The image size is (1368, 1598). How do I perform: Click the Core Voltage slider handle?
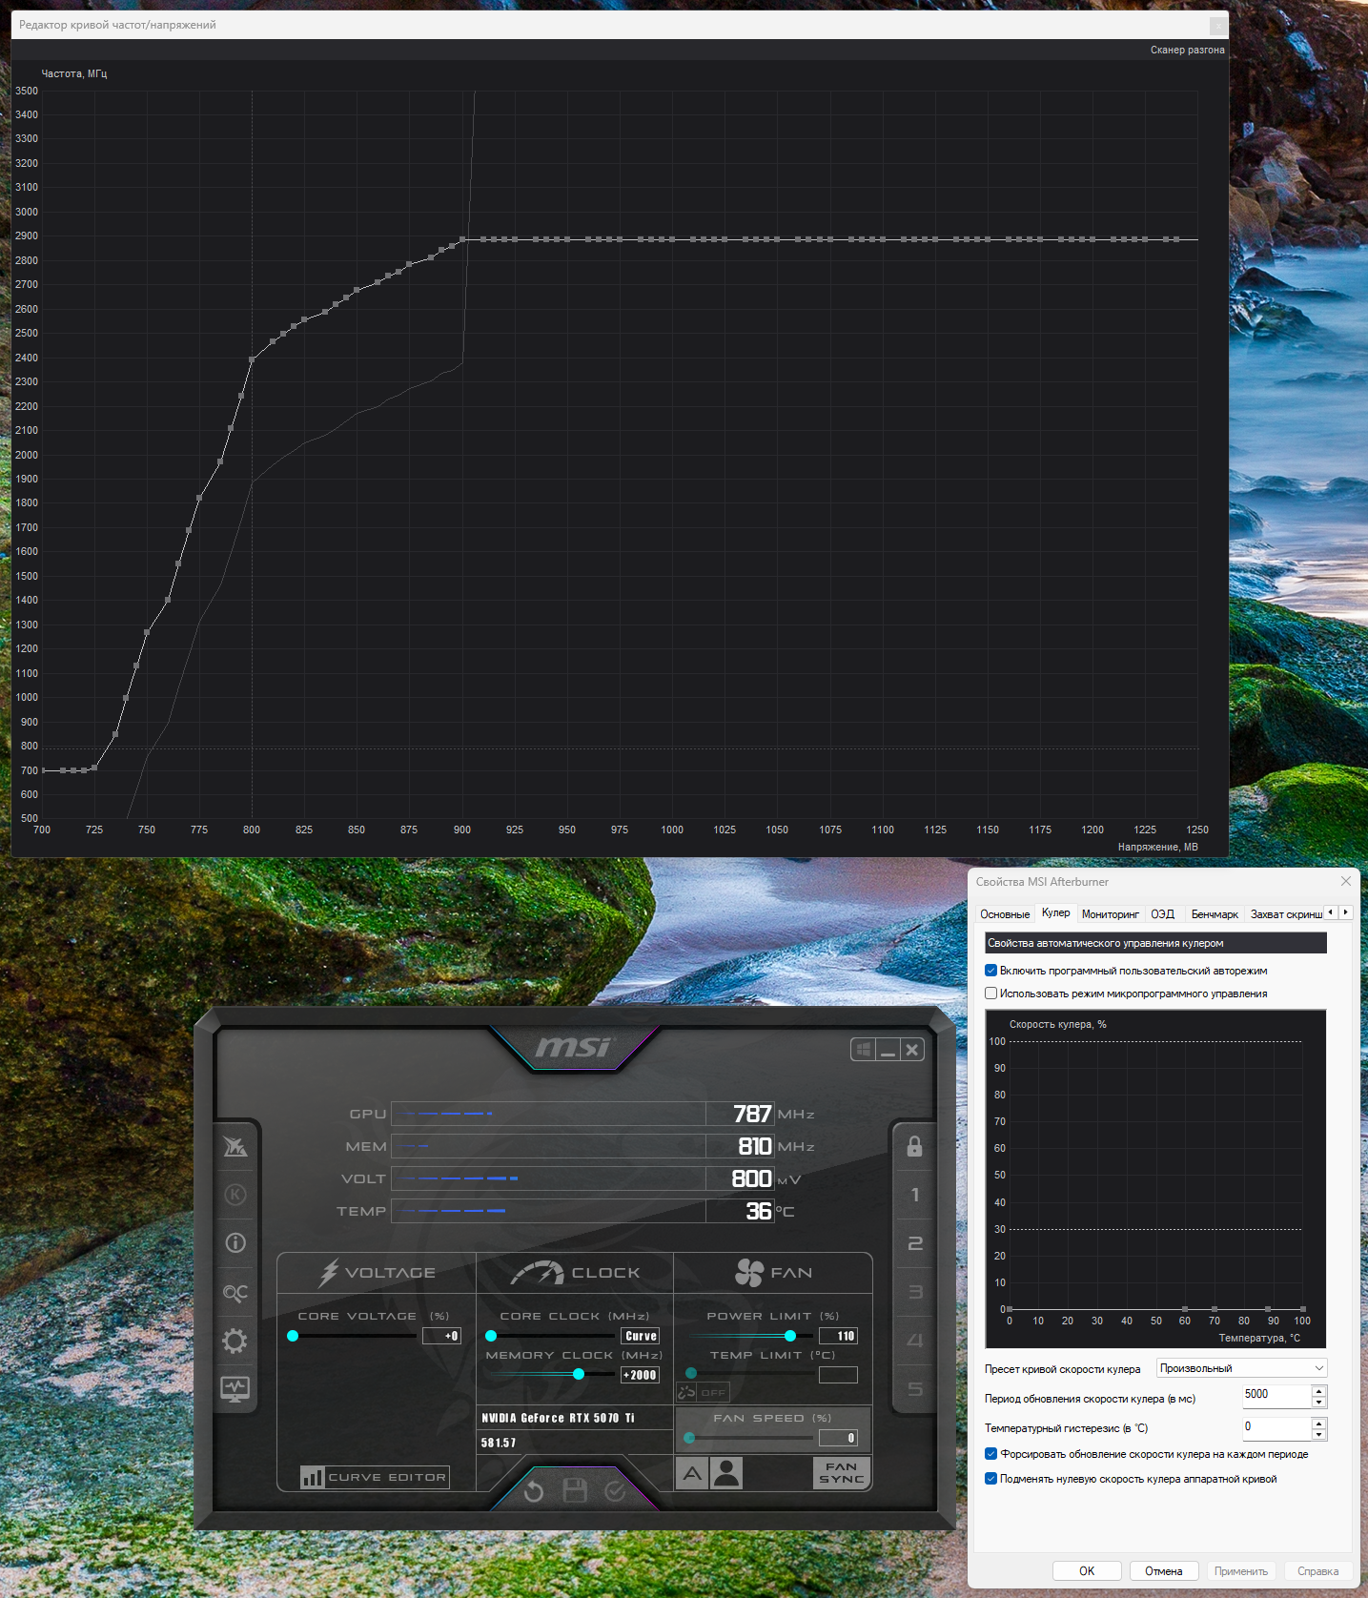point(293,1336)
